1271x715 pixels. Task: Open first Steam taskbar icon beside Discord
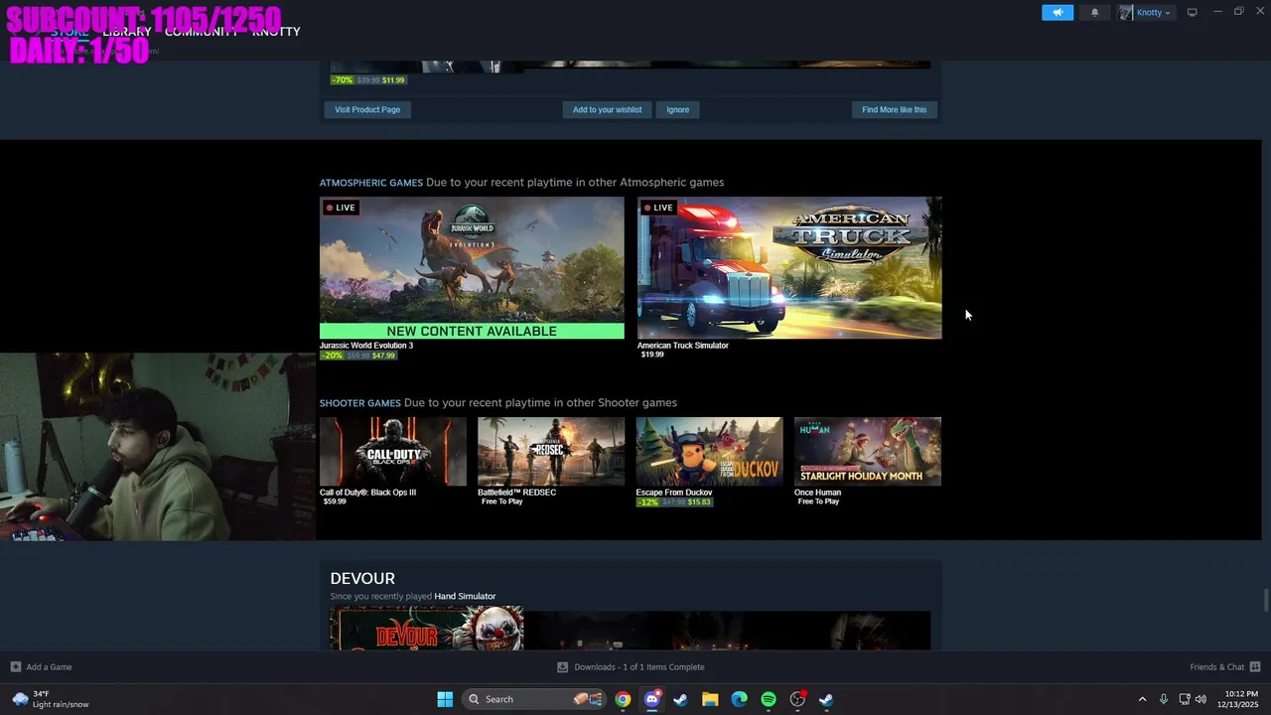tap(681, 699)
